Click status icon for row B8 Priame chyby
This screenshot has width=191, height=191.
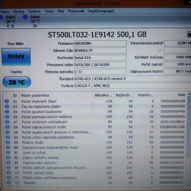pyautogui.click(x=8, y=142)
